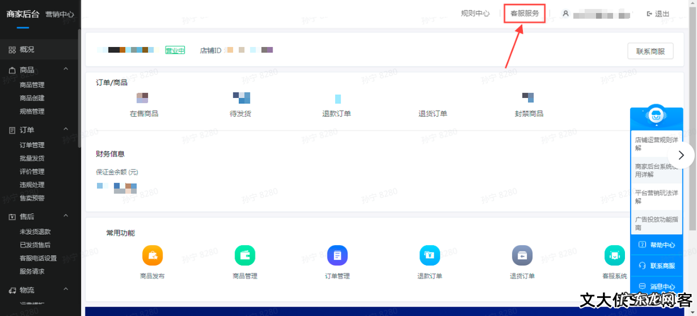Open 未发货退款 in sidebar menu

point(35,231)
